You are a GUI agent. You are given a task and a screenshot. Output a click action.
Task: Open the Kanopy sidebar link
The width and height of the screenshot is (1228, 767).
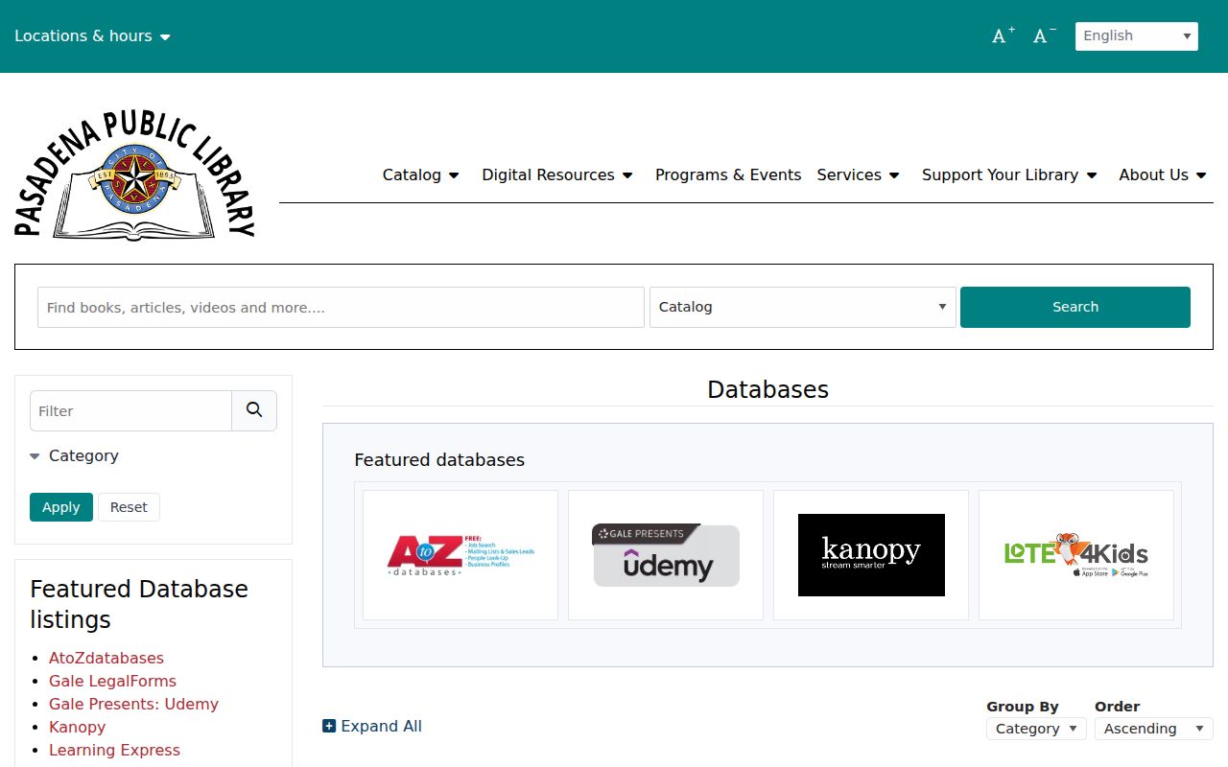[77, 727]
